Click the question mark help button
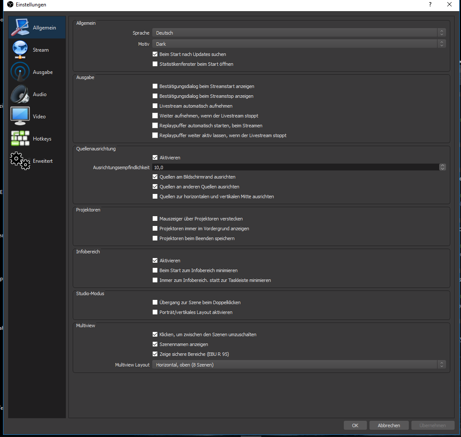 click(x=430, y=4)
